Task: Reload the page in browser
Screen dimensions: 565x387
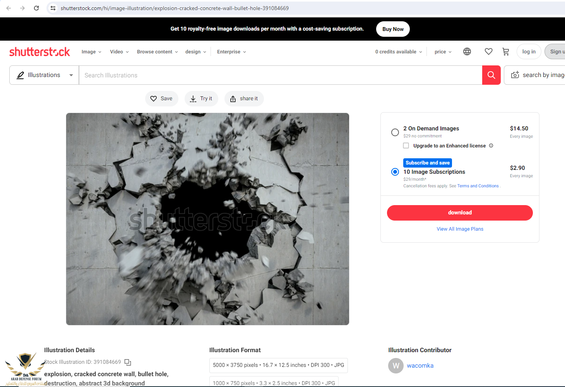Action: click(x=36, y=8)
